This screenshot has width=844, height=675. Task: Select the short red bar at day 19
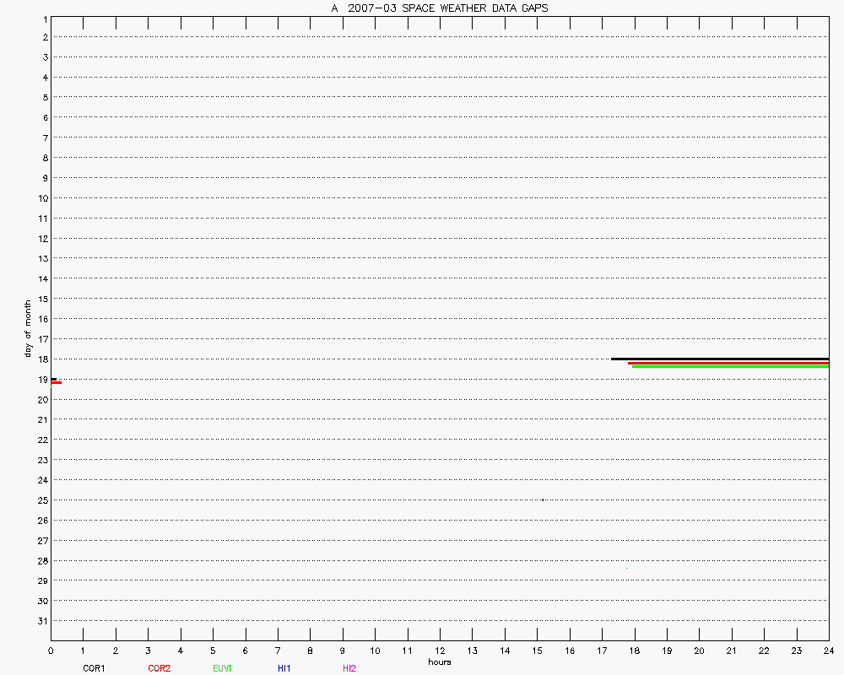tap(56, 382)
